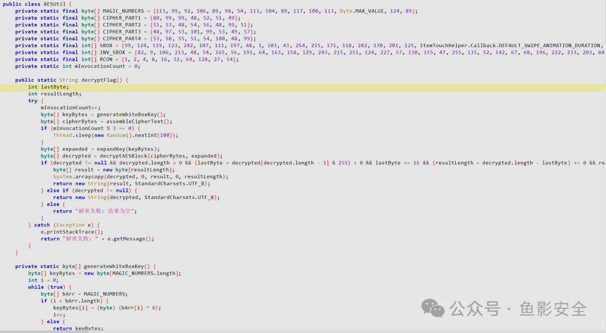Screen dimensions: 606x333
Task: Click the CIPHER_PART1 array name
Action: (122, 18)
